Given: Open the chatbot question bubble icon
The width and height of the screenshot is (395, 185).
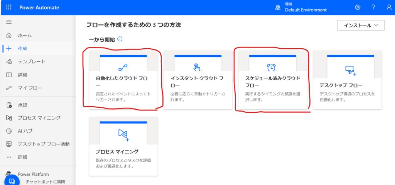Looking at the screenshot, I should tap(12, 181).
